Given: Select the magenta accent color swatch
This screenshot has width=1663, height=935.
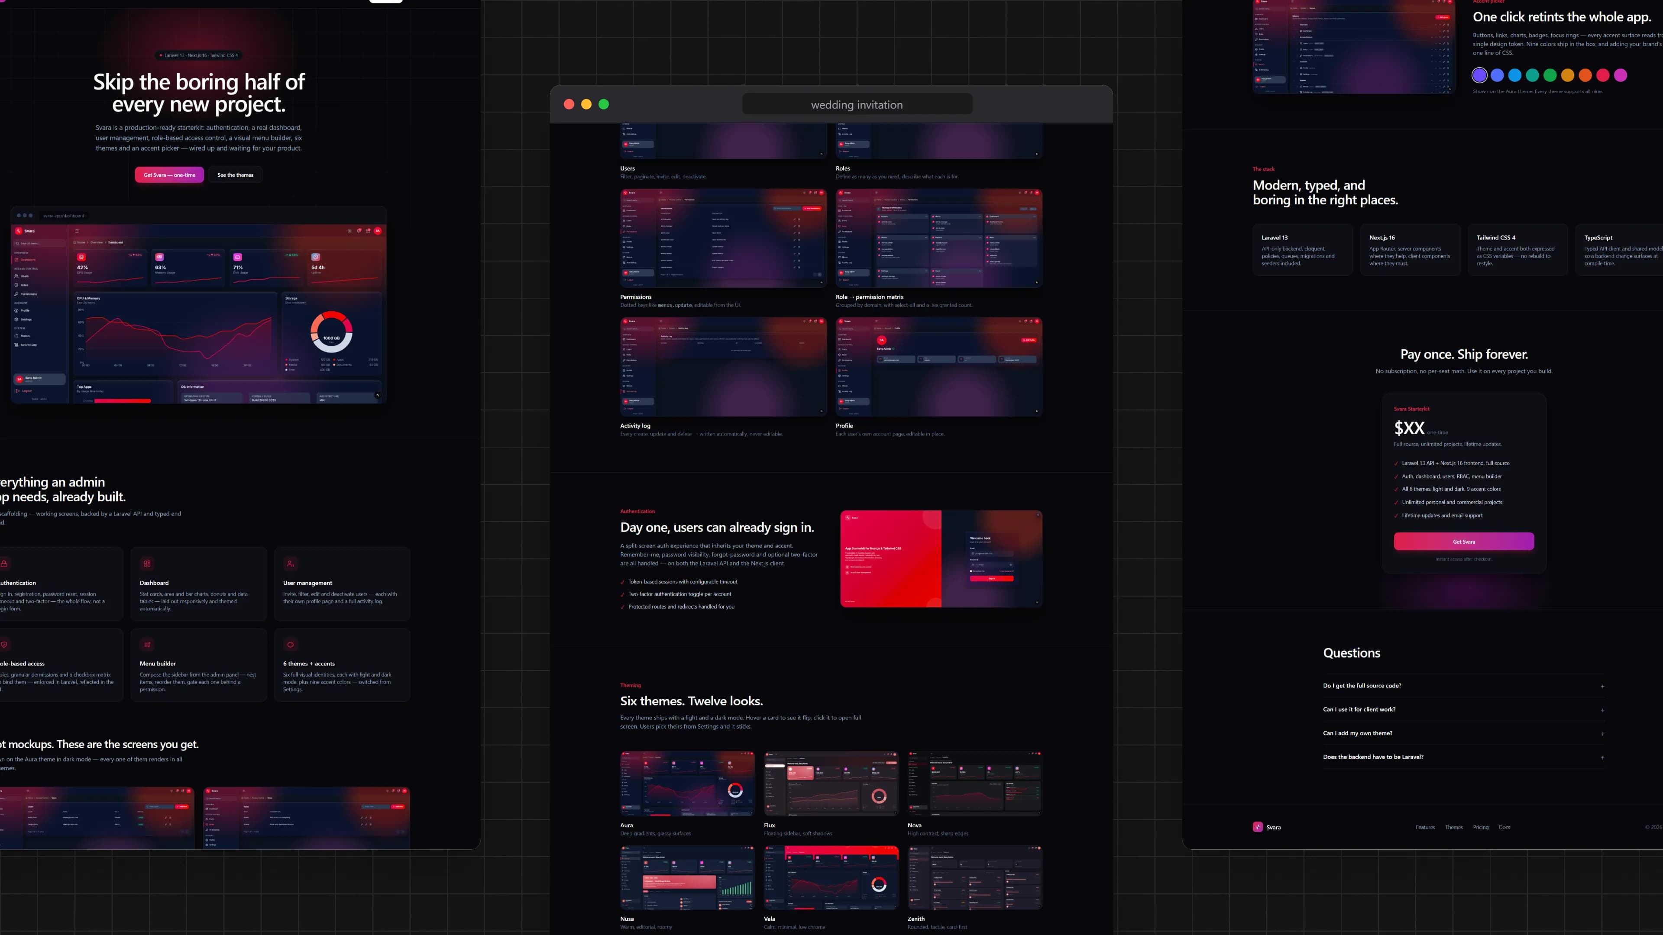Looking at the screenshot, I should coord(1621,75).
